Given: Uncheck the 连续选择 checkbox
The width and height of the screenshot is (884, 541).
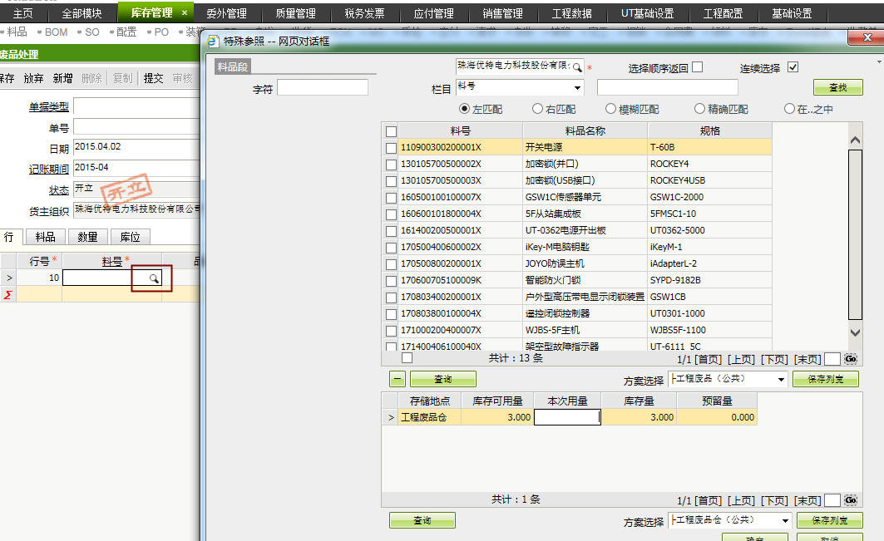Looking at the screenshot, I should 793,67.
